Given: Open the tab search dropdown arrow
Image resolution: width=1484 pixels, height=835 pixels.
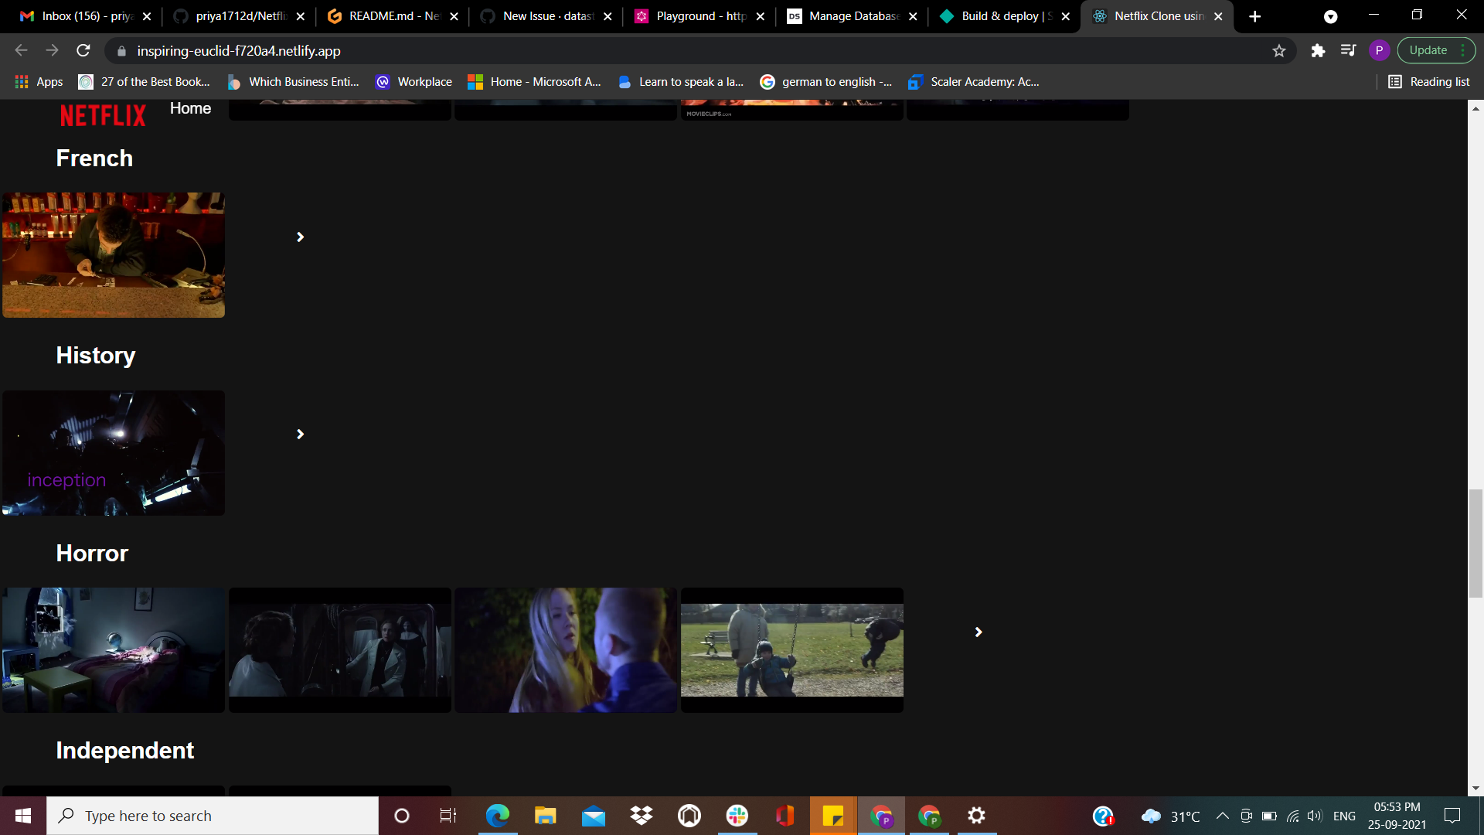Looking at the screenshot, I should coord(1330,16).
